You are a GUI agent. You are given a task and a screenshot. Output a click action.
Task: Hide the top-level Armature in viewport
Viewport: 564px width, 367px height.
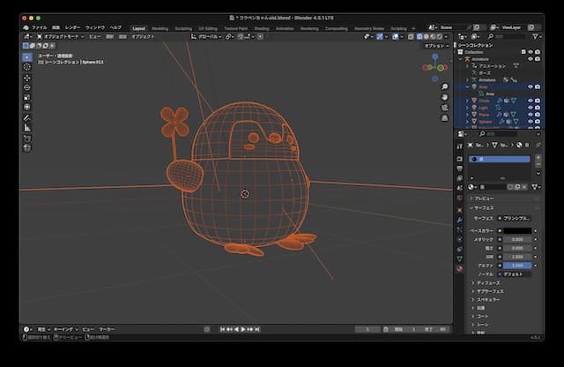click(x=531, y=59)
